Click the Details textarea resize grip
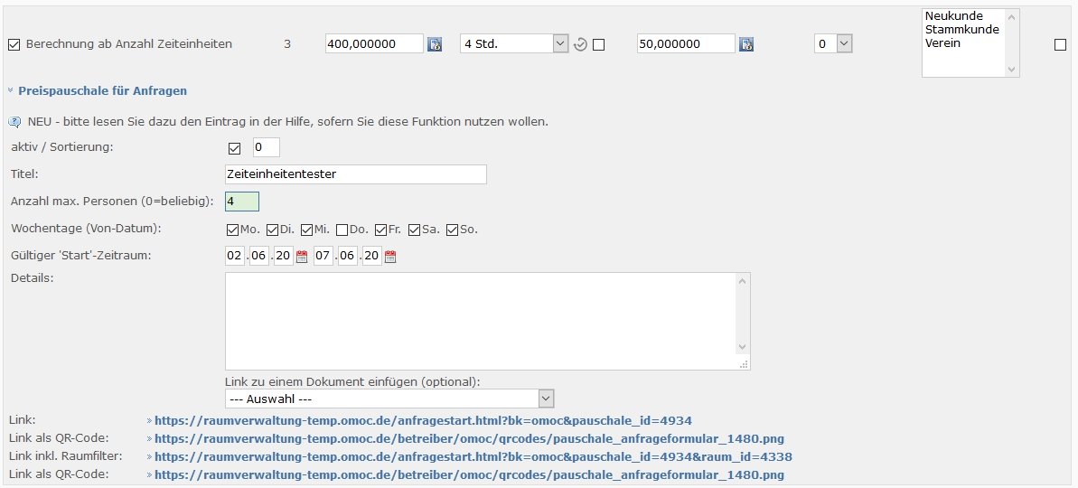The width and height of the screenshot is (1078, 488). 743,364
